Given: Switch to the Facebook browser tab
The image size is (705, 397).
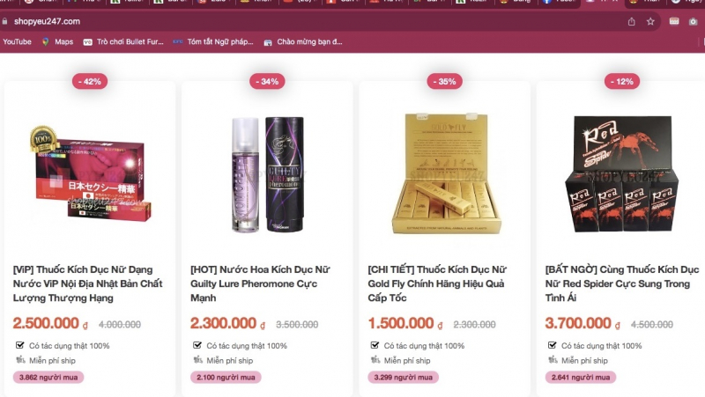Looking at the screenshot, I should [x=559, y=2].
